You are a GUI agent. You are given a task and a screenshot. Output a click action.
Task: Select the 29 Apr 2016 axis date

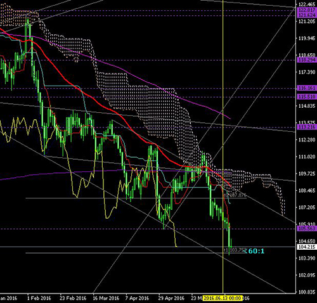171,299
